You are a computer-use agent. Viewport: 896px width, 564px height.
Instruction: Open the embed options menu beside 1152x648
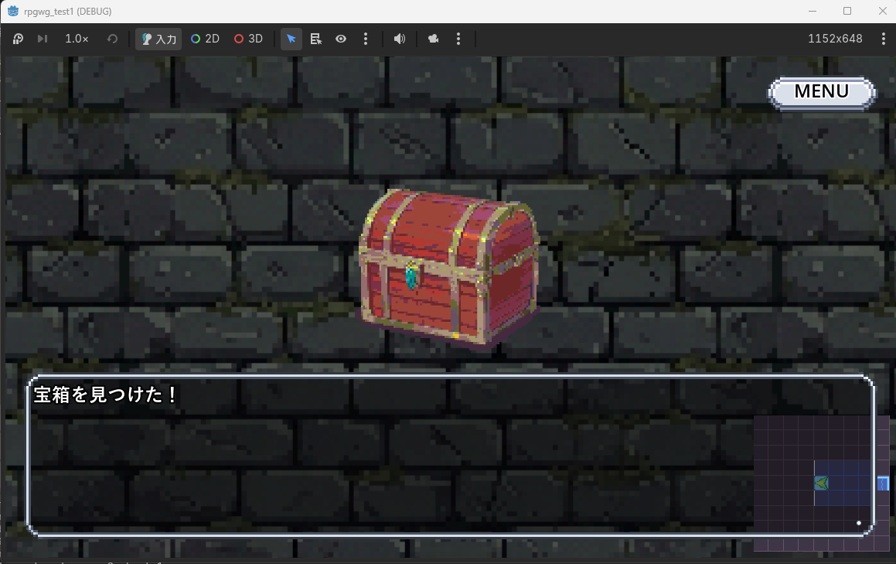[884, 39]
